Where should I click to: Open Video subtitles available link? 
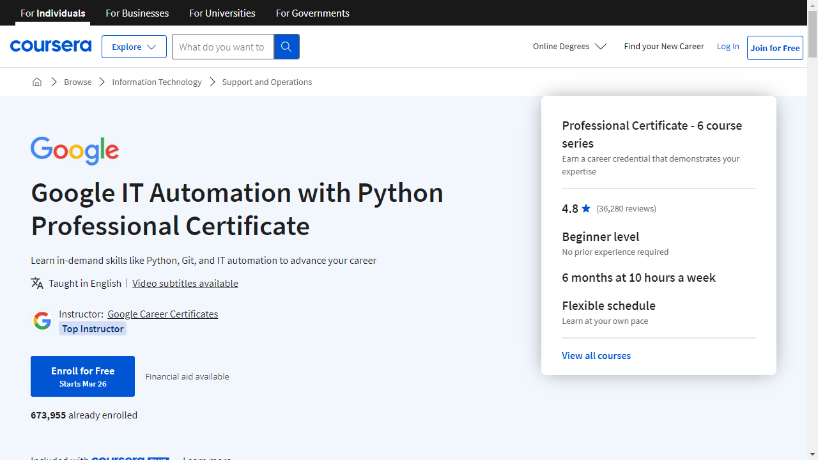[185, 283]
